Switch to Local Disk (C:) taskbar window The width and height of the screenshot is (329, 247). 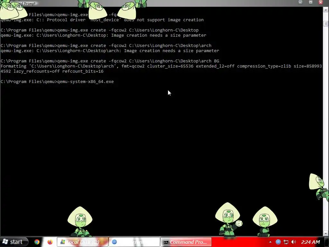tap(83, 242)
